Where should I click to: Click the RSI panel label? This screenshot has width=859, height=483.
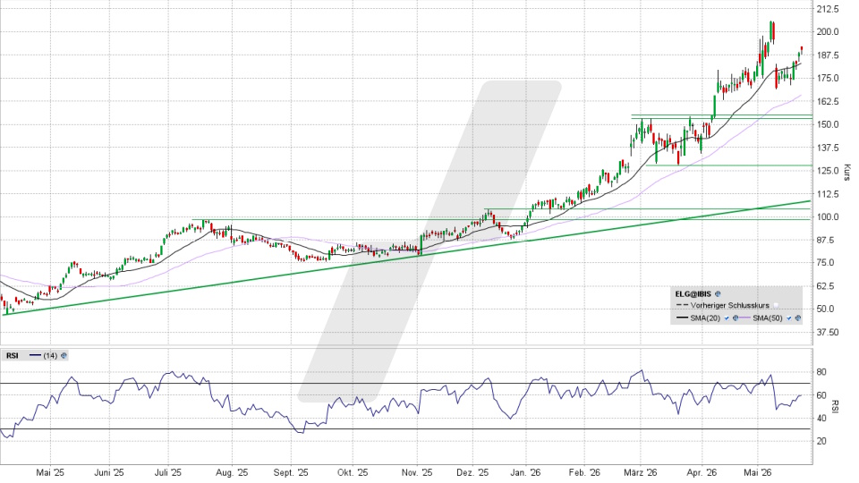click(12, 356)
